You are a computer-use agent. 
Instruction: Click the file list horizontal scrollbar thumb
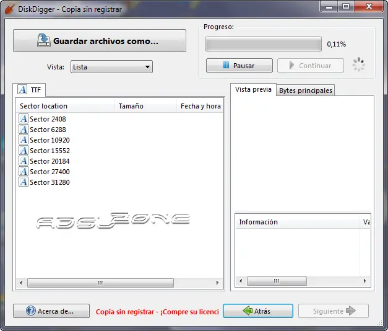coord(100,283)
